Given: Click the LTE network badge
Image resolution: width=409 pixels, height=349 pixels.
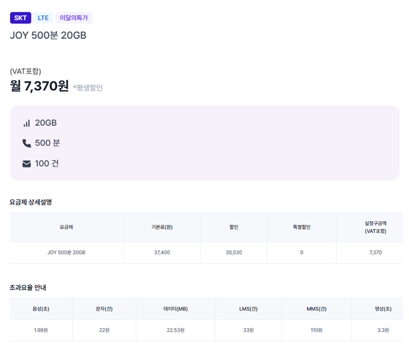Looking at the screenshot, I should tap(43, 18).
